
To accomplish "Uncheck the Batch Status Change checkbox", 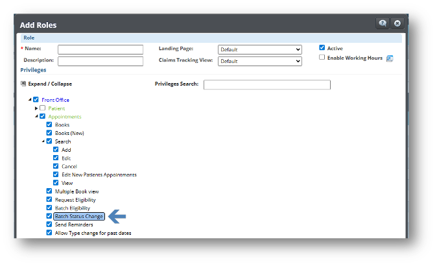I will tap(49, 216).
